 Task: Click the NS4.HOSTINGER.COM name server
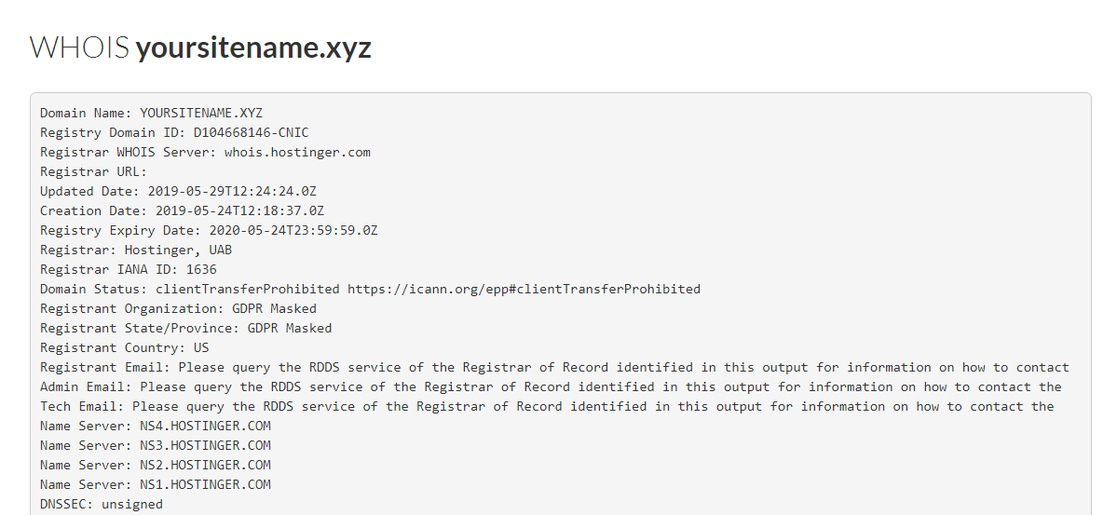[205, 426]
